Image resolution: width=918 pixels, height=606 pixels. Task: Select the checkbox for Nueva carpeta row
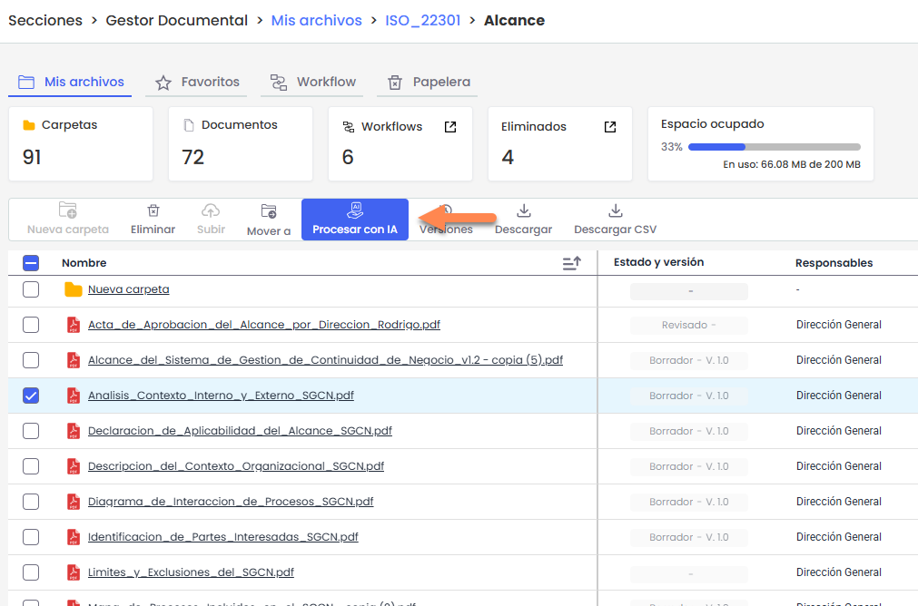31,289
